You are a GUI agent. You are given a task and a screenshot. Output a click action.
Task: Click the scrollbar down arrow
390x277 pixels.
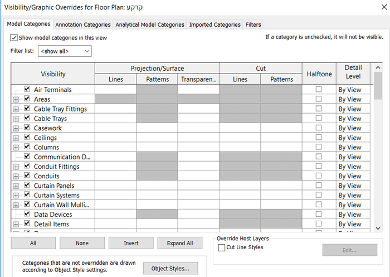pos(378,228)
